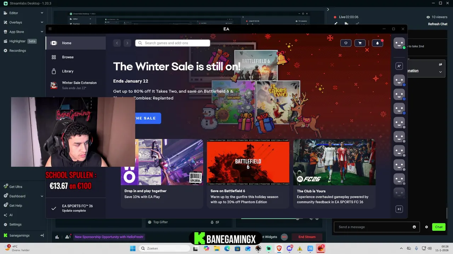This screenshot has width=453, height=254.
Task: Open the EA wishlist heart icon
Action: tap(346, 43)
